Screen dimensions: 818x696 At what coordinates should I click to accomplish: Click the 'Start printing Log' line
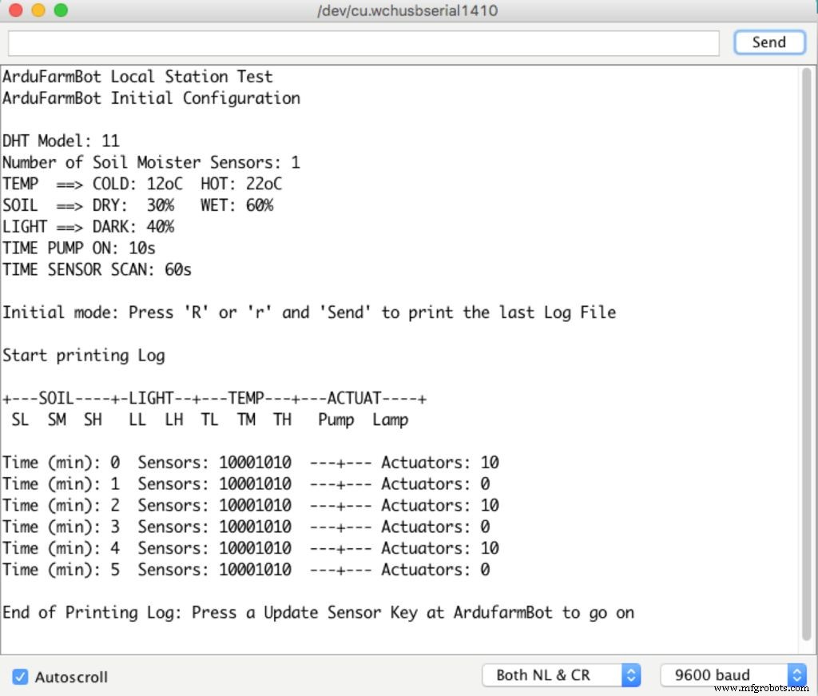coord(84,356)
